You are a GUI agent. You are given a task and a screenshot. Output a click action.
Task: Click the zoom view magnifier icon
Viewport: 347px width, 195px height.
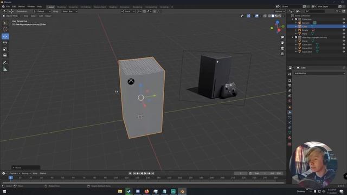(x=282, y=37)
